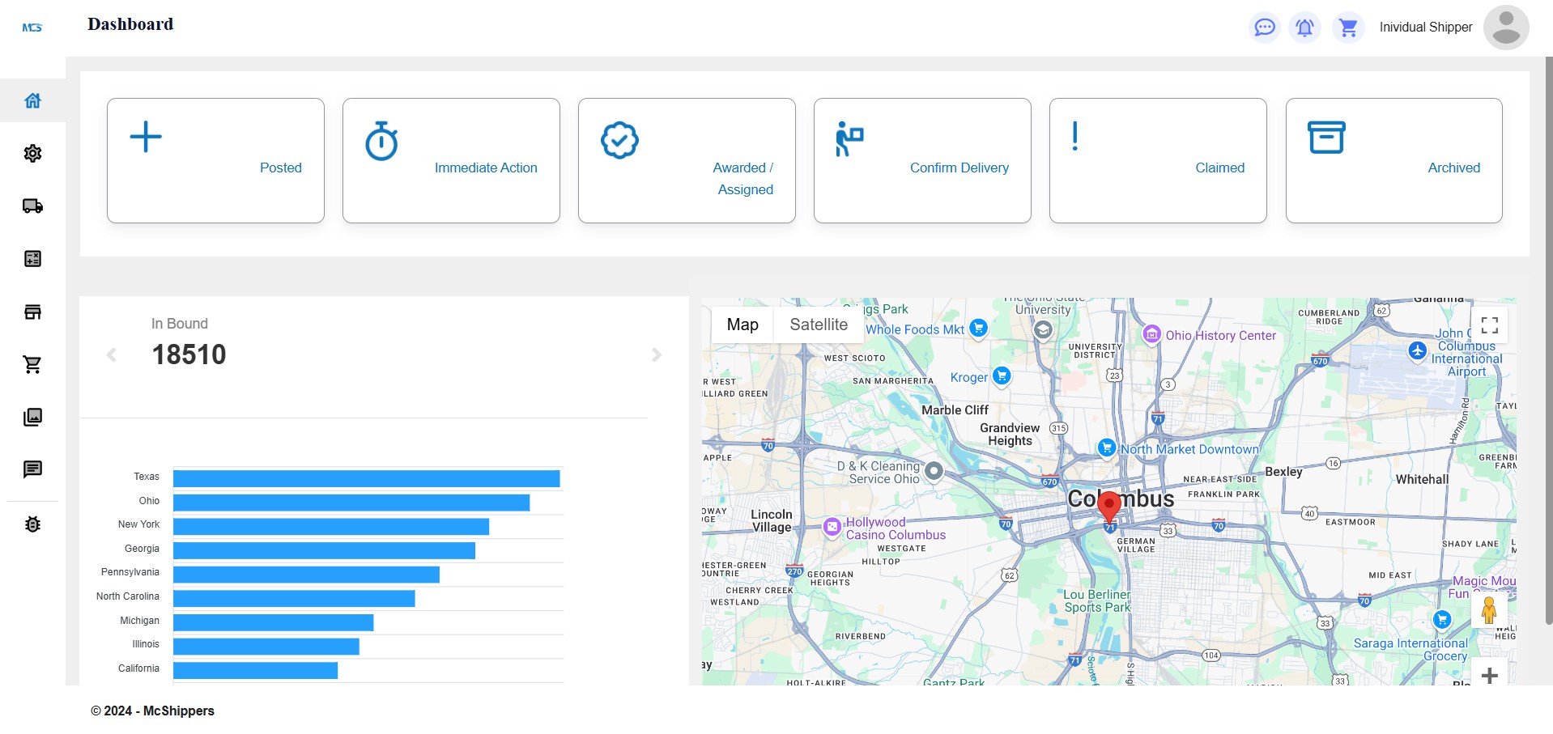Viewport: 1553px width, 734px height.
Task: Switch to Satellite map view
Action: (x=818, y=325)
